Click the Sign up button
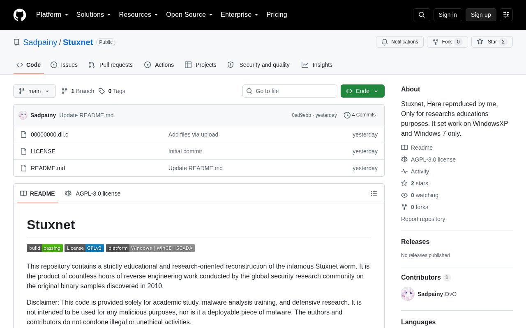Viewport: 526px width, 328px height. click(x=481, y=15)
